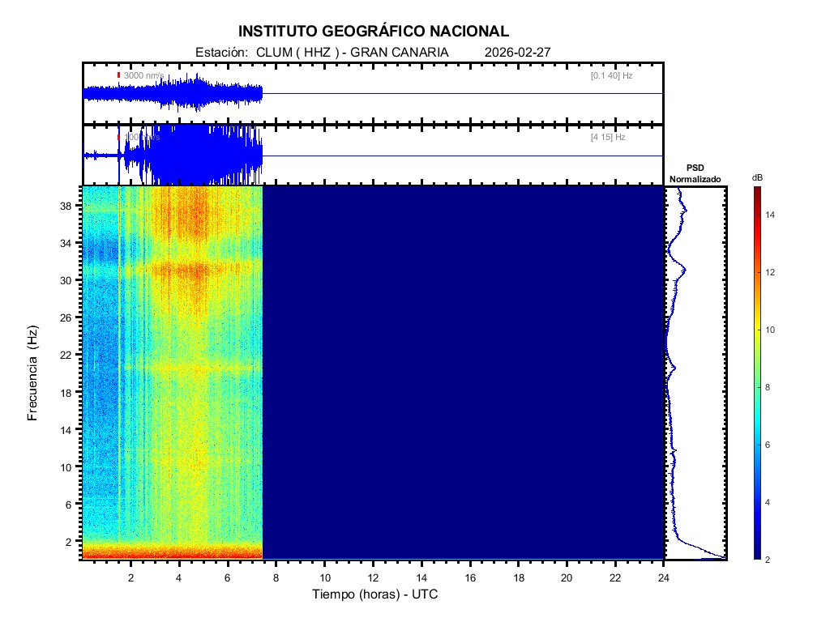Click the 24 hour tick on time axis
This screenshot has width=830, height=622.
pos(664,577)
